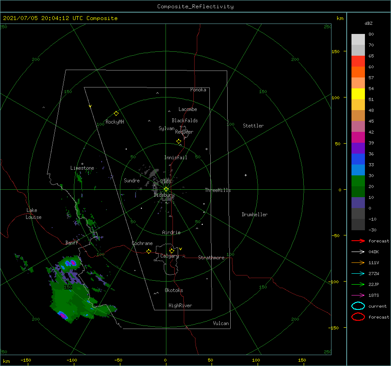Click the Stettler label

253,126
